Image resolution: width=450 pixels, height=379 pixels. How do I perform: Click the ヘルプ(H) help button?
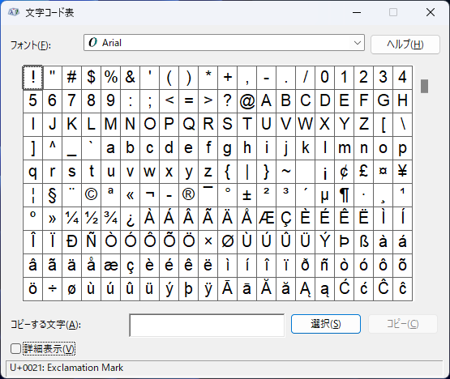pos(405,45)
